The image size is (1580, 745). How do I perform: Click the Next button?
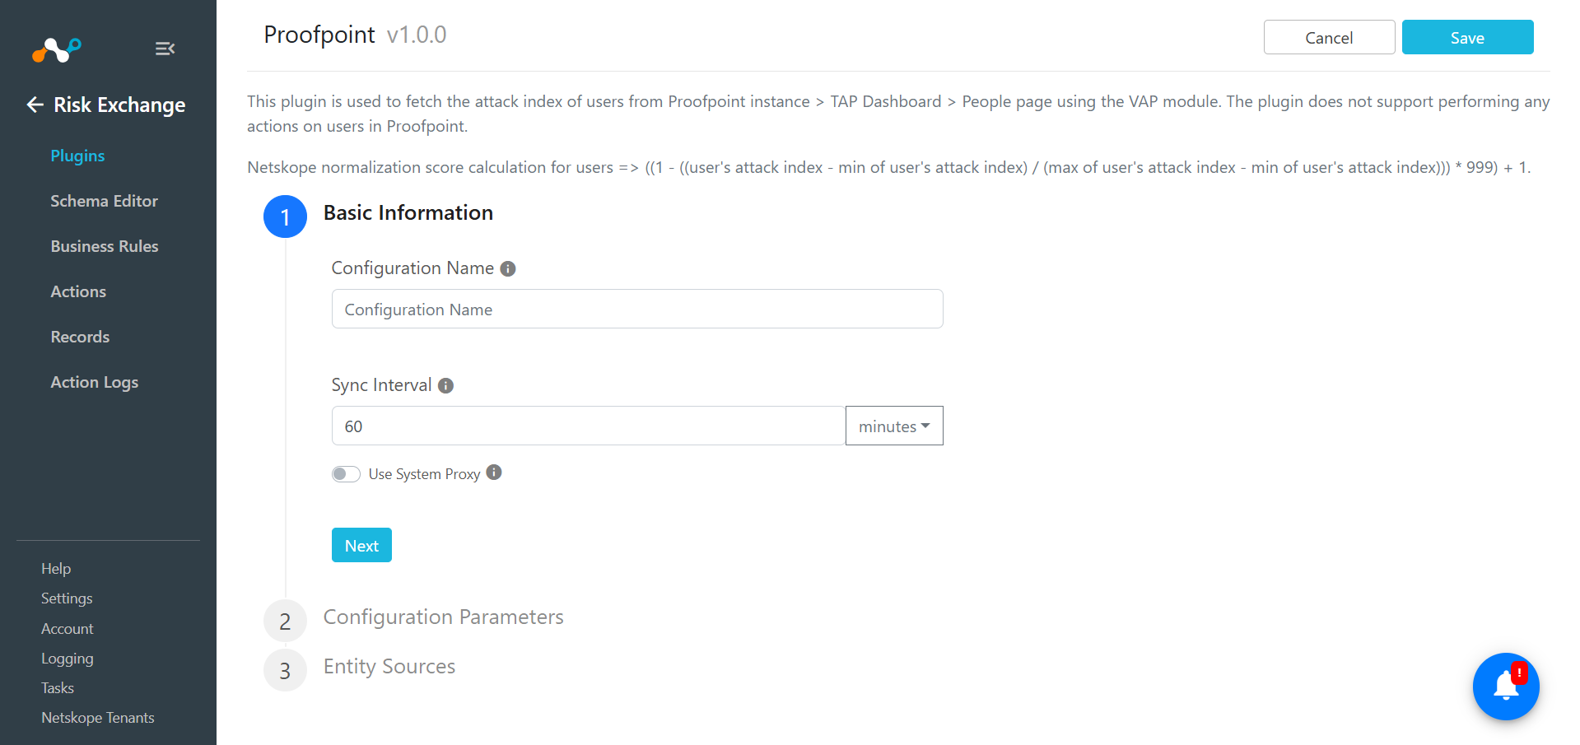tap(361, 545)
